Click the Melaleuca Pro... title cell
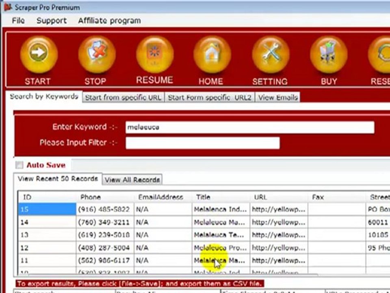Screen dimensions: 390x293 221,248
